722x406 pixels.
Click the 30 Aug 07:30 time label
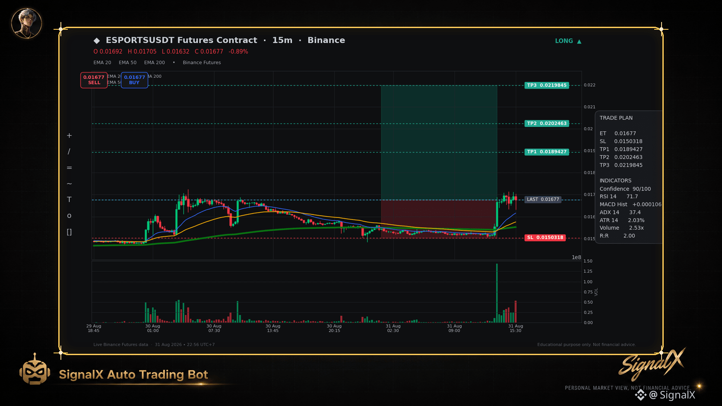[214, 328]
